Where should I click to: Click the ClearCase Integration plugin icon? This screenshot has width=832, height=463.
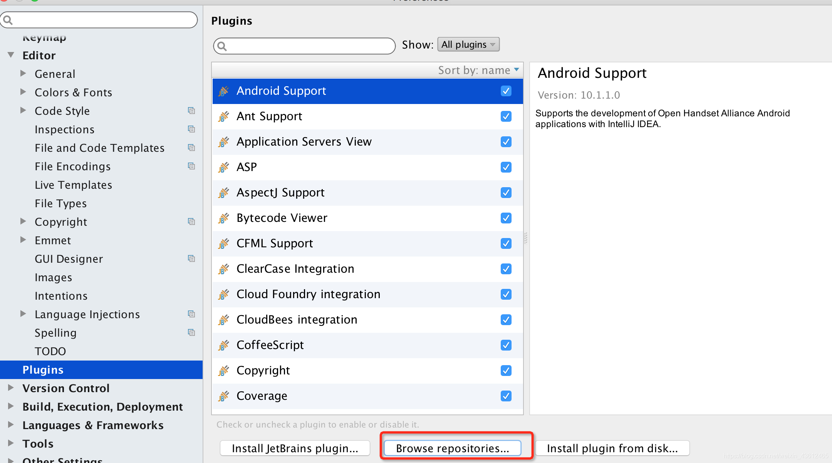[x=223, y=269]
